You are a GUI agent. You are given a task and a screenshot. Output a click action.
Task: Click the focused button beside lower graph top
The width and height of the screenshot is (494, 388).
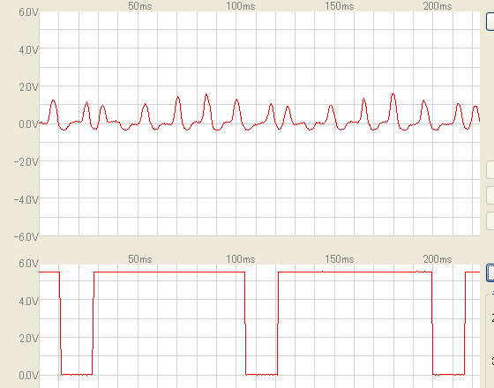coord(490,272)
